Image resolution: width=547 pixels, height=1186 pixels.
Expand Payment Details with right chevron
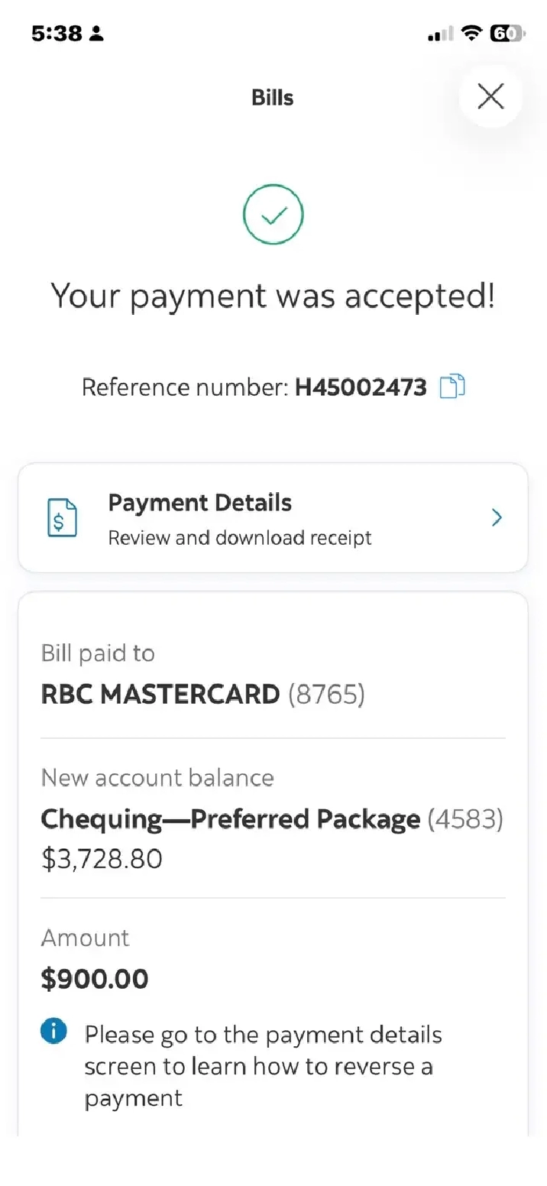(497, 518)
